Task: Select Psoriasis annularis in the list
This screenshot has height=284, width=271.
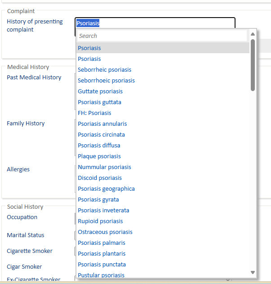Action: click(102, 124)
